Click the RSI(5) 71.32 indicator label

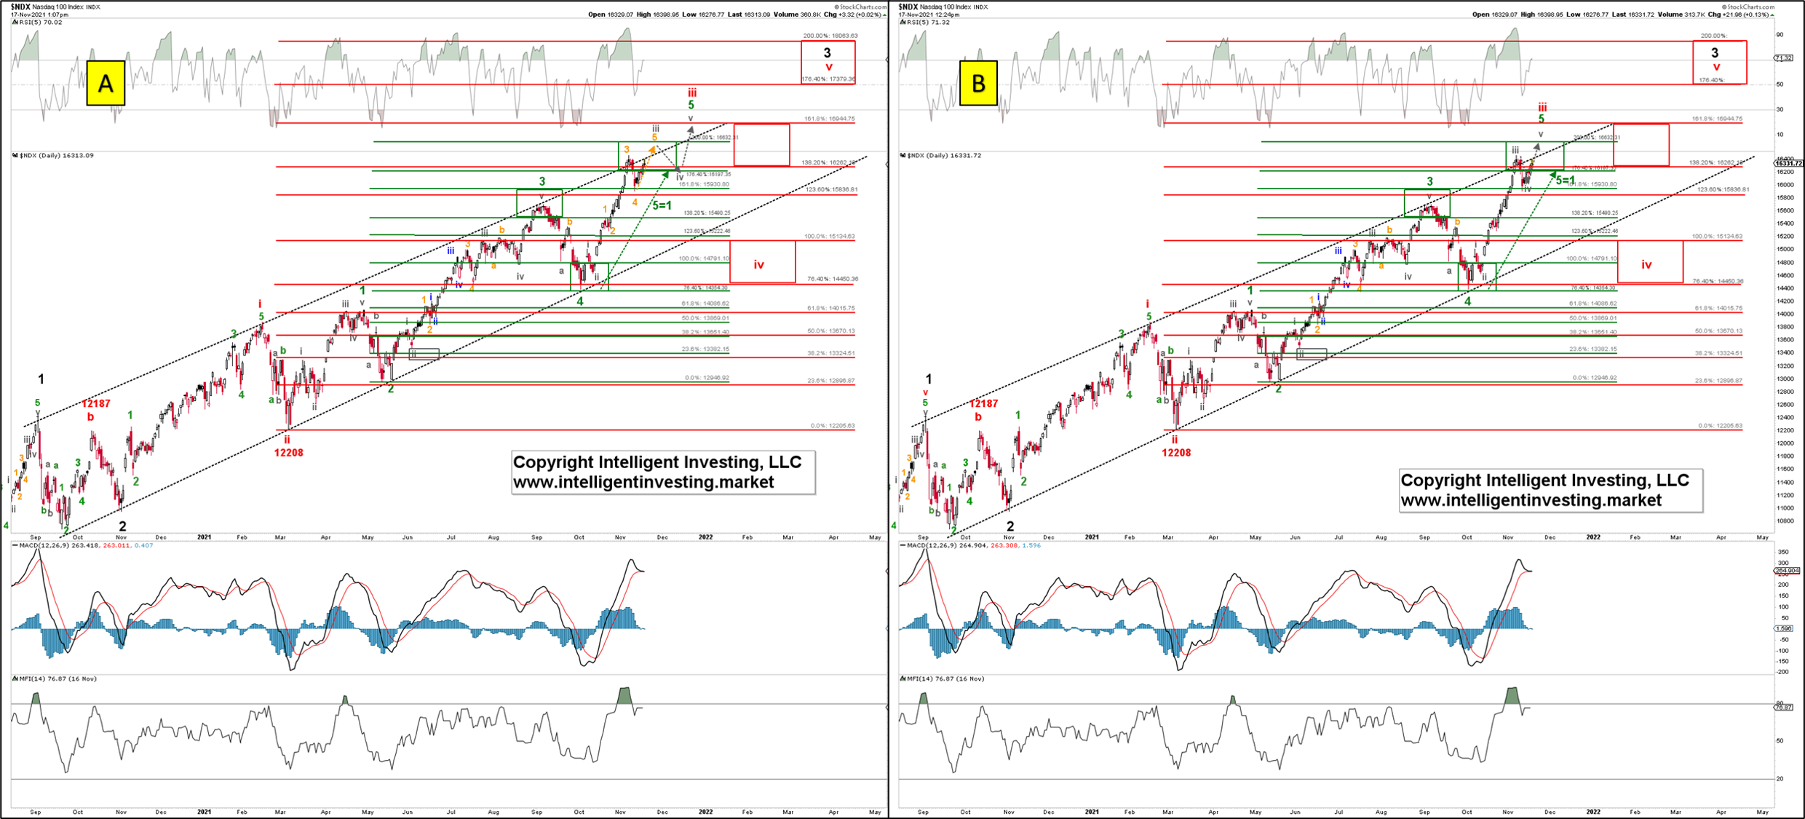925,23
